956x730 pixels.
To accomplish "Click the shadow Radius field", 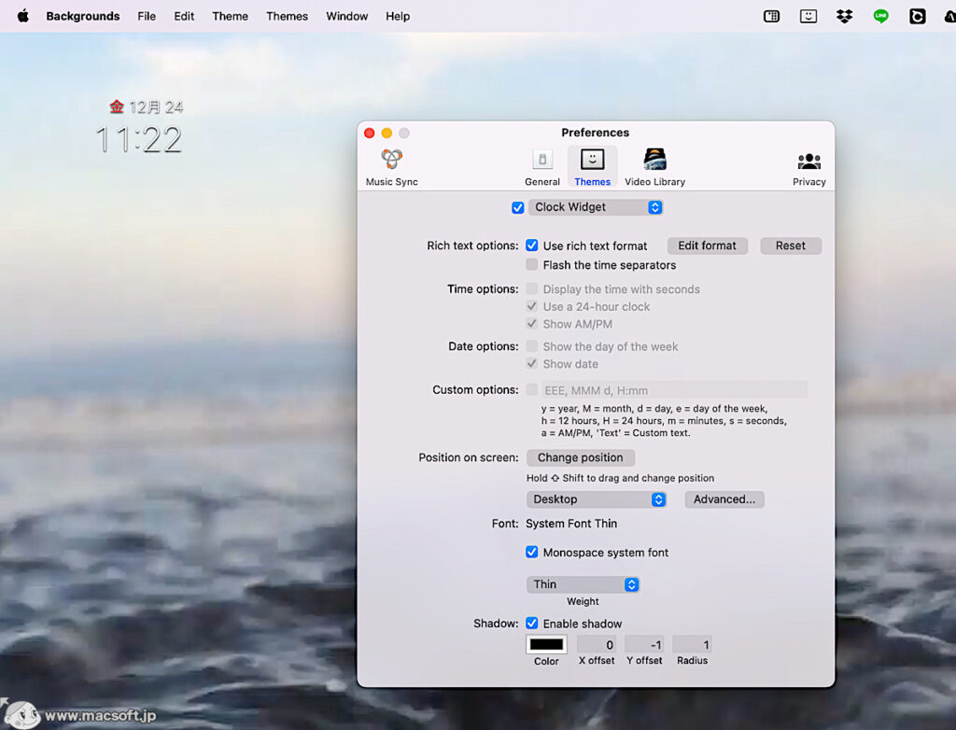I will [x=692, y=645].
